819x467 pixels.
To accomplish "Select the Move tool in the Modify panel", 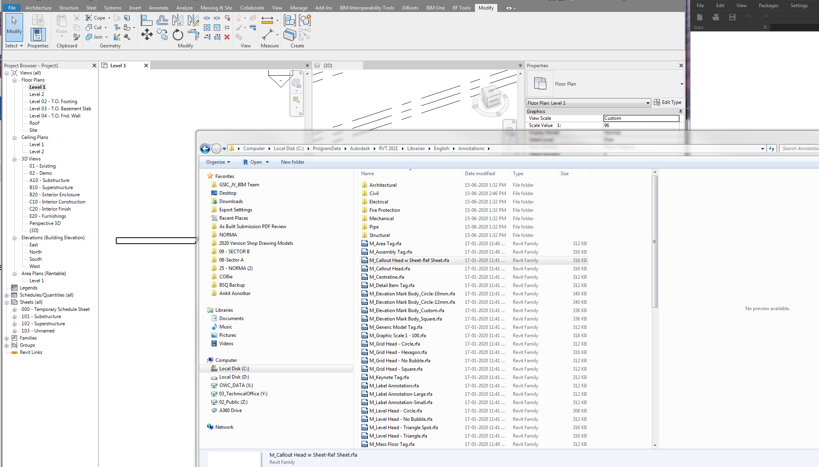I will click(x=147, y=35).
